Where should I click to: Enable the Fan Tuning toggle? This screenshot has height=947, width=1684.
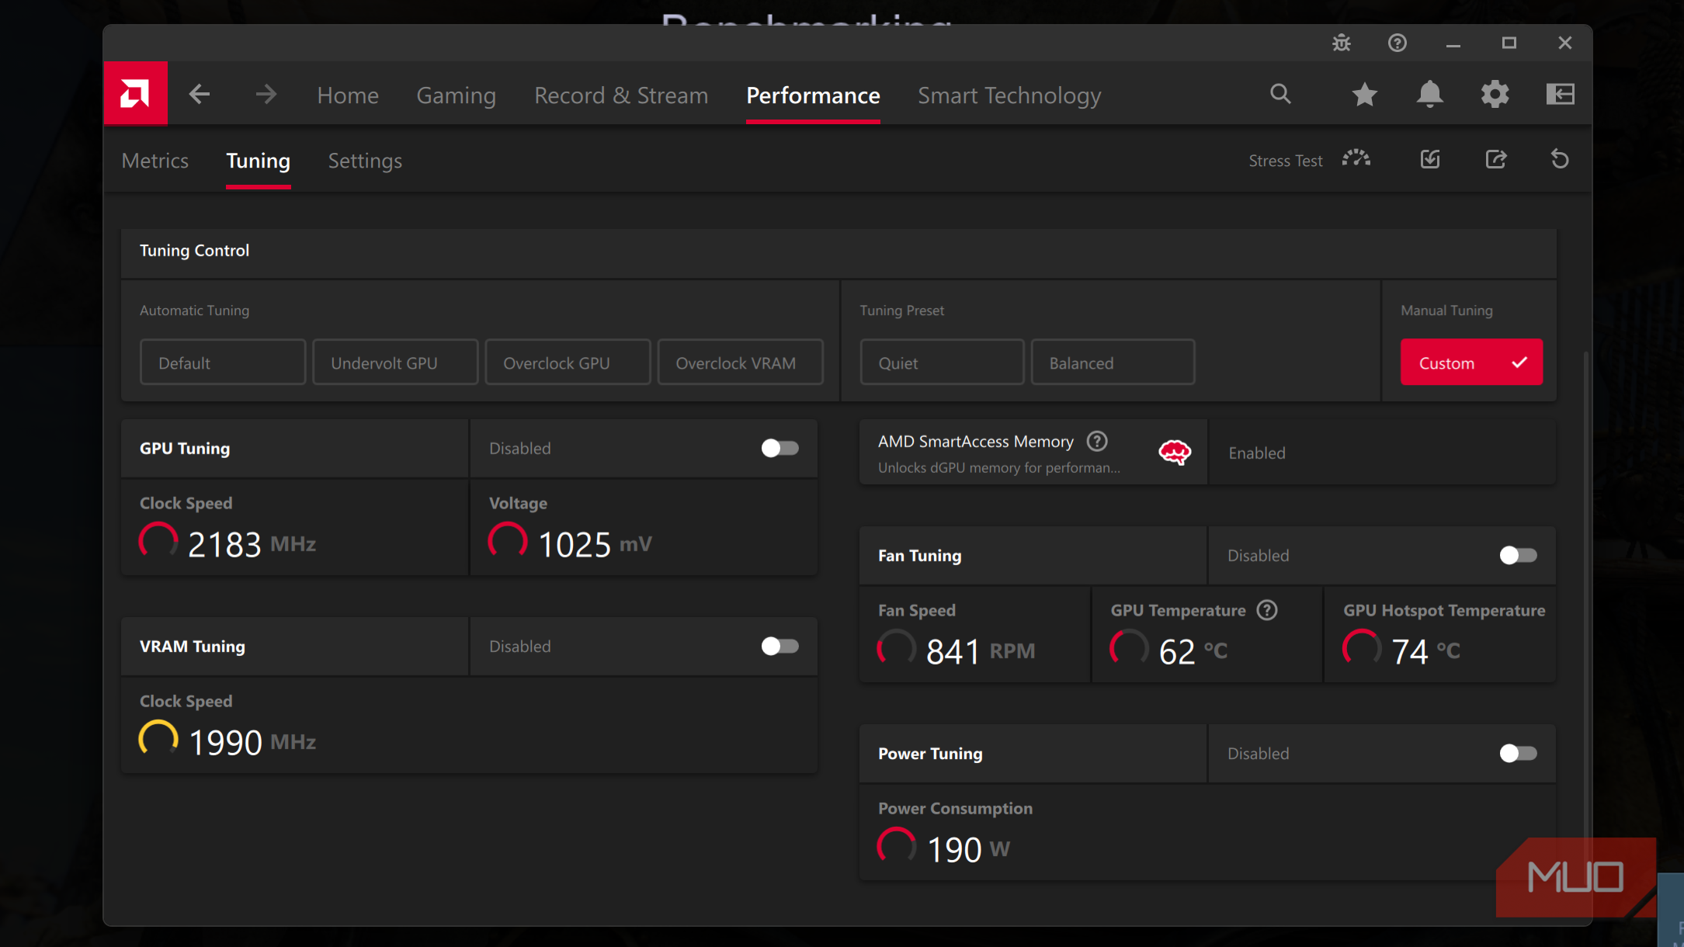point(1518,555)
